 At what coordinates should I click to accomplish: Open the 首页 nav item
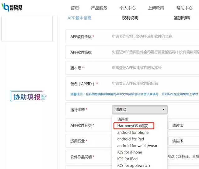click(x=75, y=8)
